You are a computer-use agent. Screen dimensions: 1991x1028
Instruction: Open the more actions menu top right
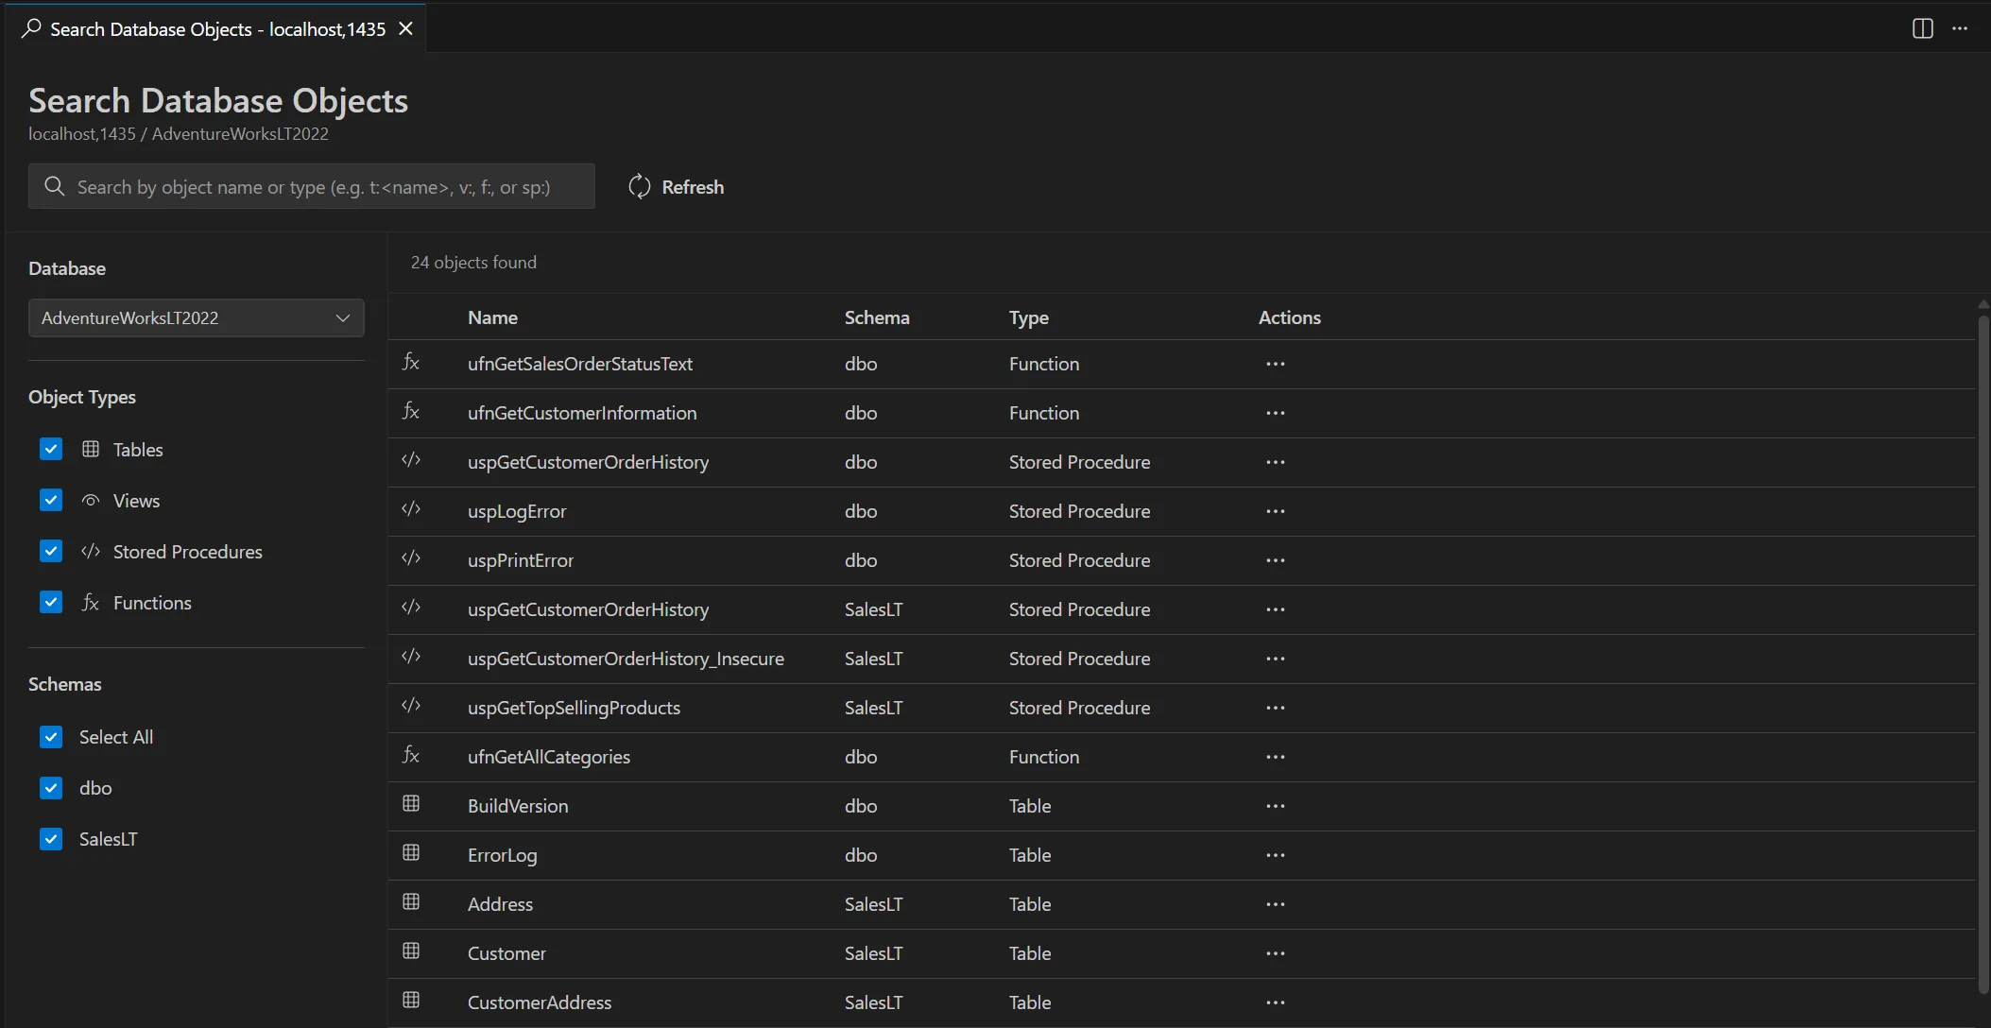point(1962,28)
